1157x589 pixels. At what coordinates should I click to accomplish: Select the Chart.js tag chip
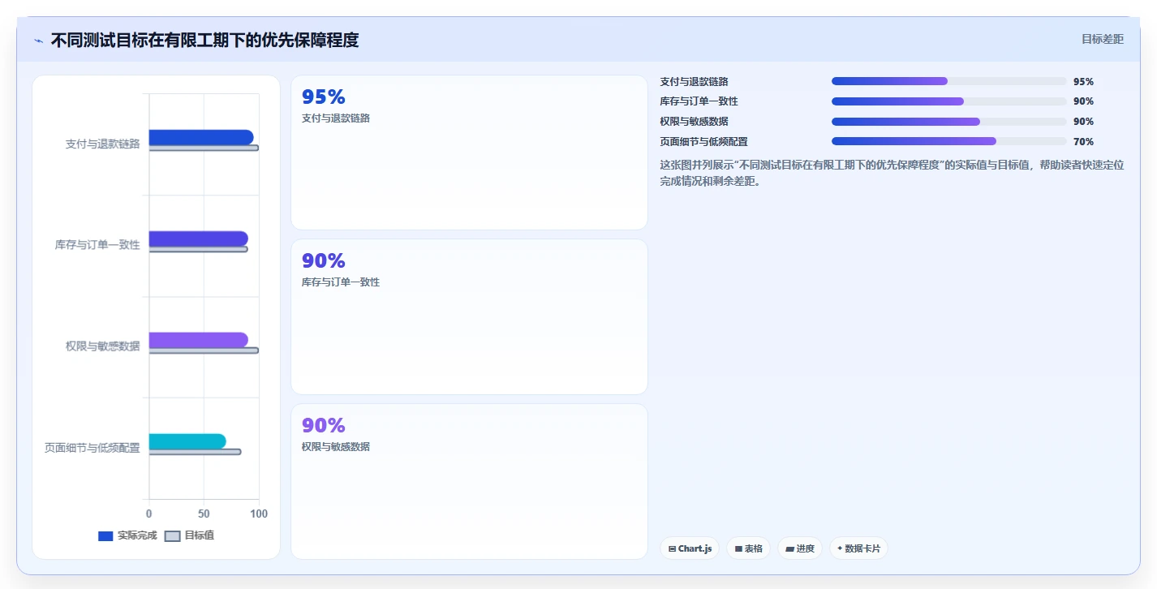(690, 548)
